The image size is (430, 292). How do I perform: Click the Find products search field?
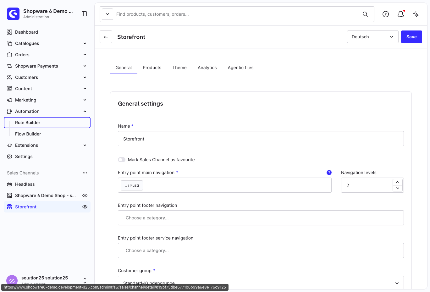pyautogui.click(x=237, y=14)
